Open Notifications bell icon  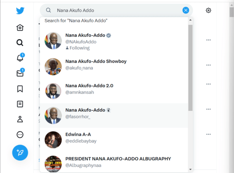pos(20,58)
